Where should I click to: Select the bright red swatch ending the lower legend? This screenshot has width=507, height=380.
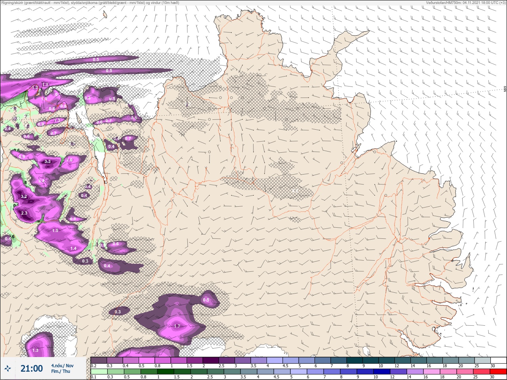[498, 371]
